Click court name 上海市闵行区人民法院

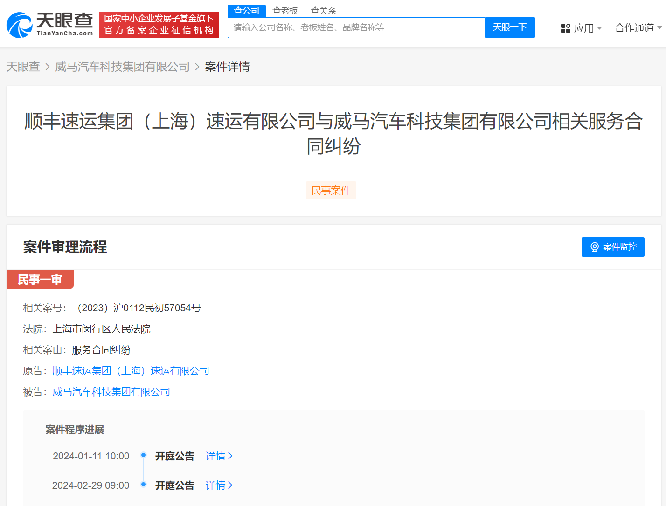tap(102, 329)
